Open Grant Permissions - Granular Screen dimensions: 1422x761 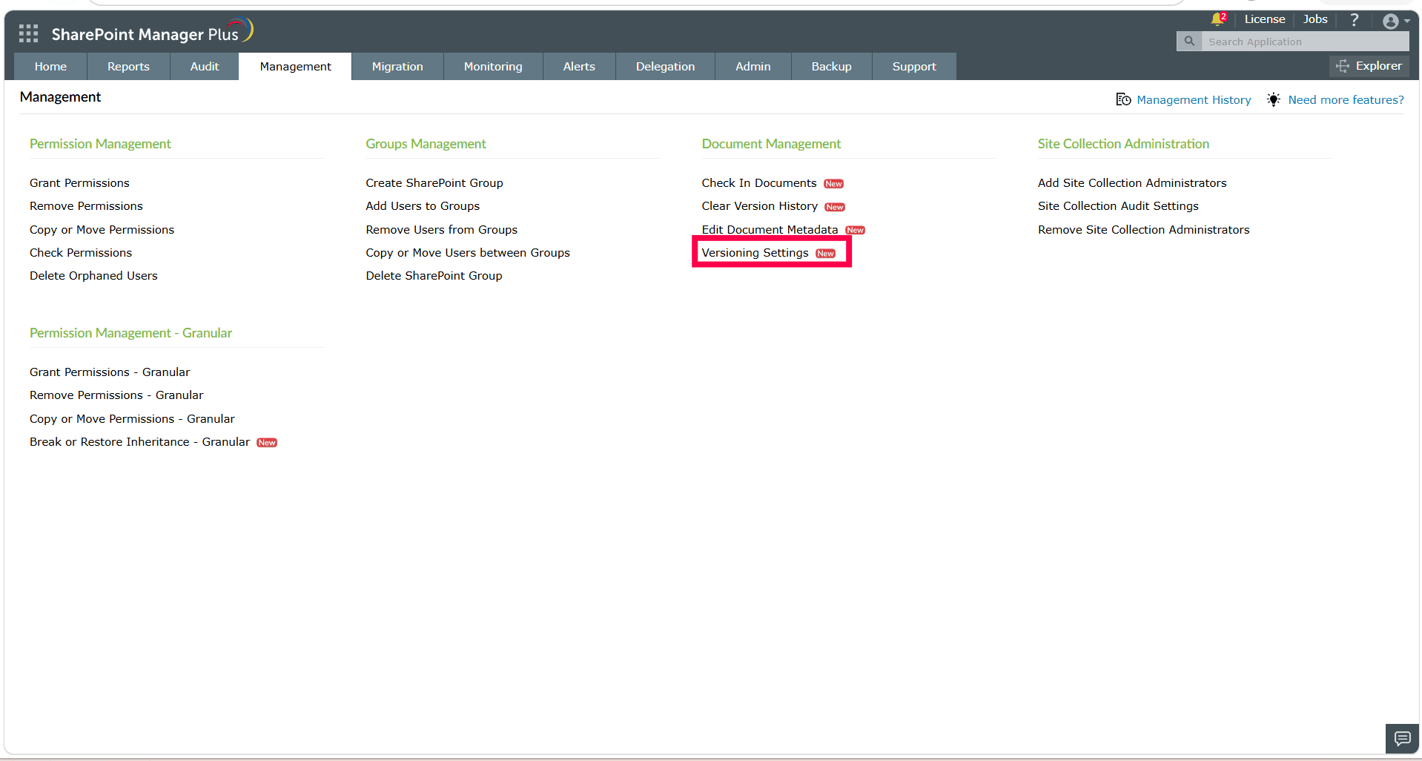pos(110,372)
